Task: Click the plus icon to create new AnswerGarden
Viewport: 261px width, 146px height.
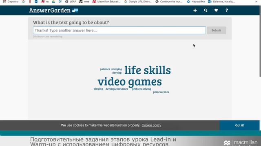Action: (x=195, y=11)
